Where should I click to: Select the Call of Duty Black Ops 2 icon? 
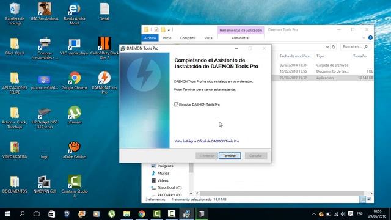(x=104, y=48)
